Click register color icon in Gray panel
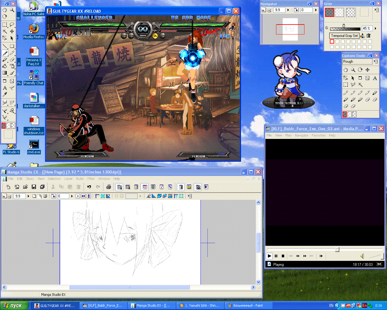 click(x=363, y=35)
